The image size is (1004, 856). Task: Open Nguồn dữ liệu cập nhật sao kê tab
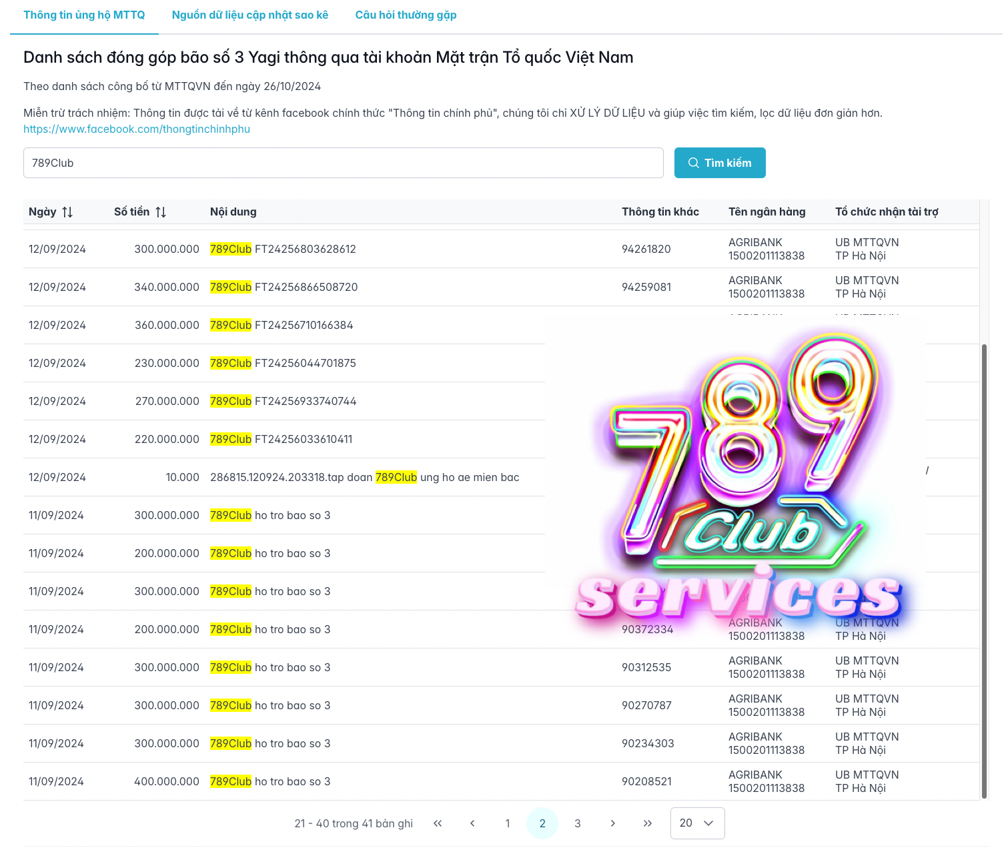click(x=250, y=15)
